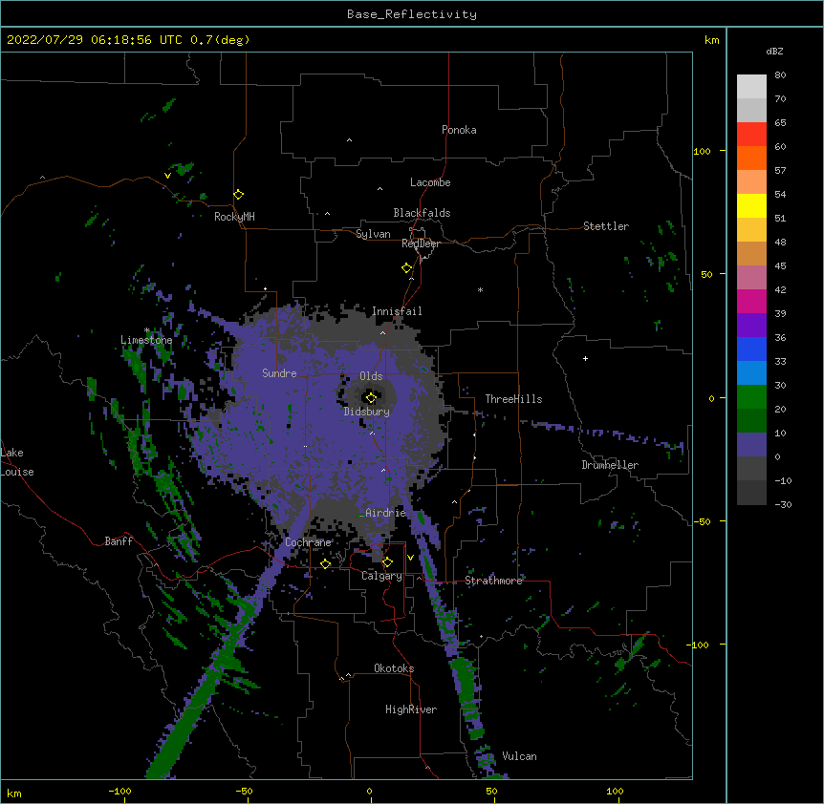This screenshot has width=824, height=804.
Task: Click the HighRiver label
Action: (x=411, y=709)
